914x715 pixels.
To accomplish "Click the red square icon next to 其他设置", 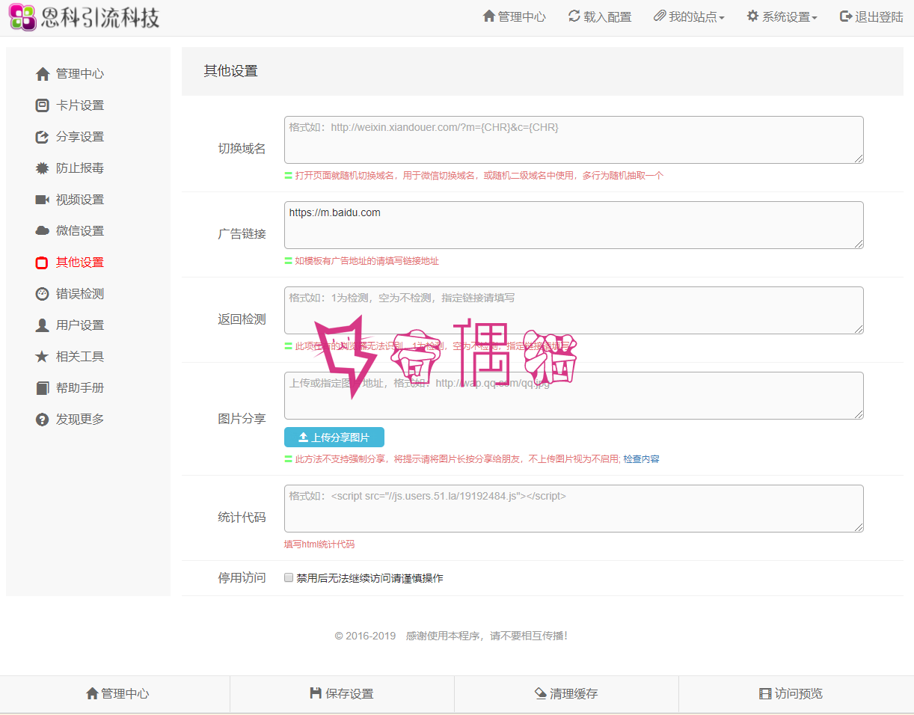I will tap(43, 263).
